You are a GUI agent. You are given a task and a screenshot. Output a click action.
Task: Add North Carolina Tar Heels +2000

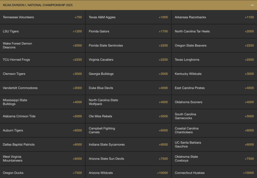coord(215,31)
